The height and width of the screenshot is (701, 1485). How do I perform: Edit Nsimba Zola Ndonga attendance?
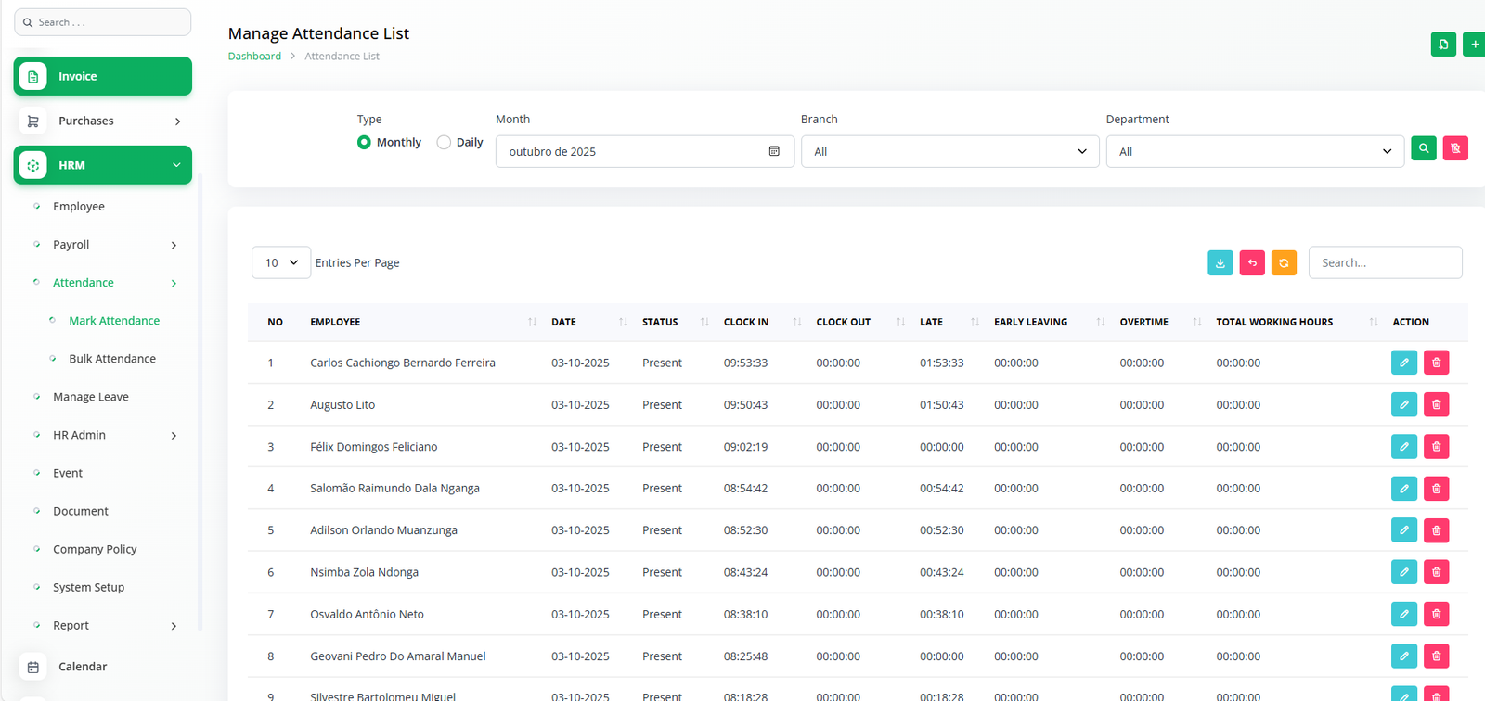pos(1404,572)
